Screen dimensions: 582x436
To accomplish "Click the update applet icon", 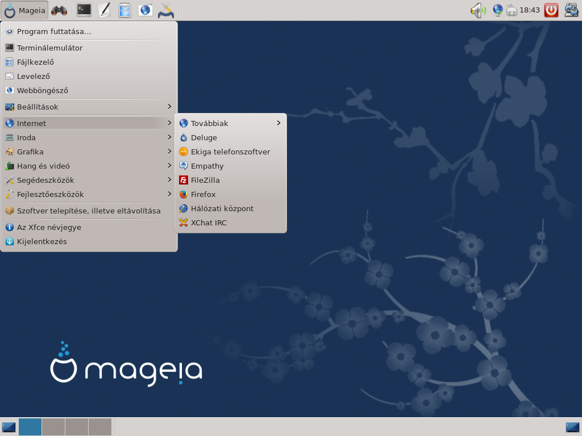I will pyautogui.click(x=571, y=10).
